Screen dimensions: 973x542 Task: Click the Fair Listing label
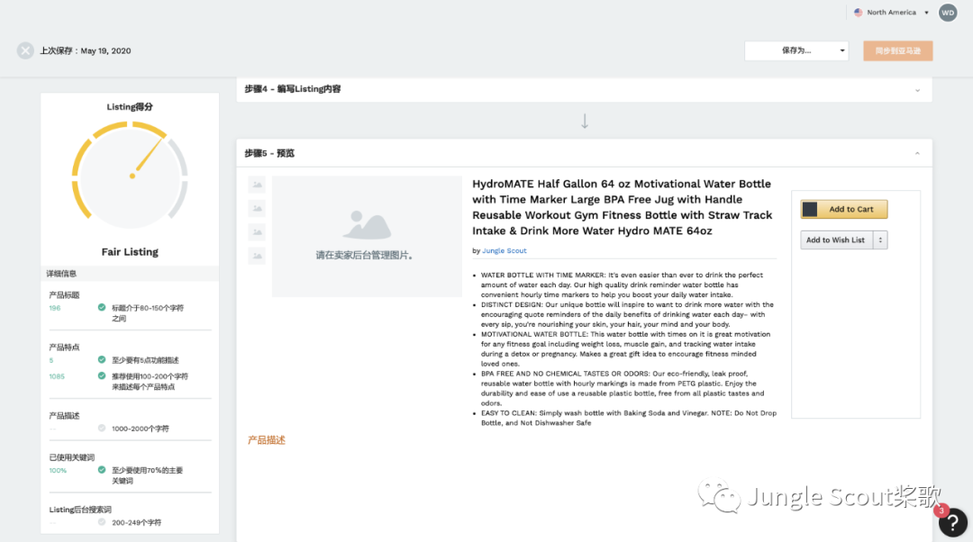click(130, 252)
